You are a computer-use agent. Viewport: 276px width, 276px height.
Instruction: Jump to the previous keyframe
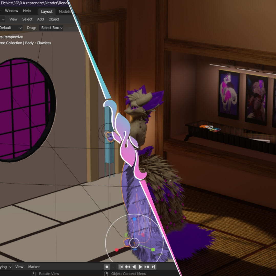[x=128, y=267]
